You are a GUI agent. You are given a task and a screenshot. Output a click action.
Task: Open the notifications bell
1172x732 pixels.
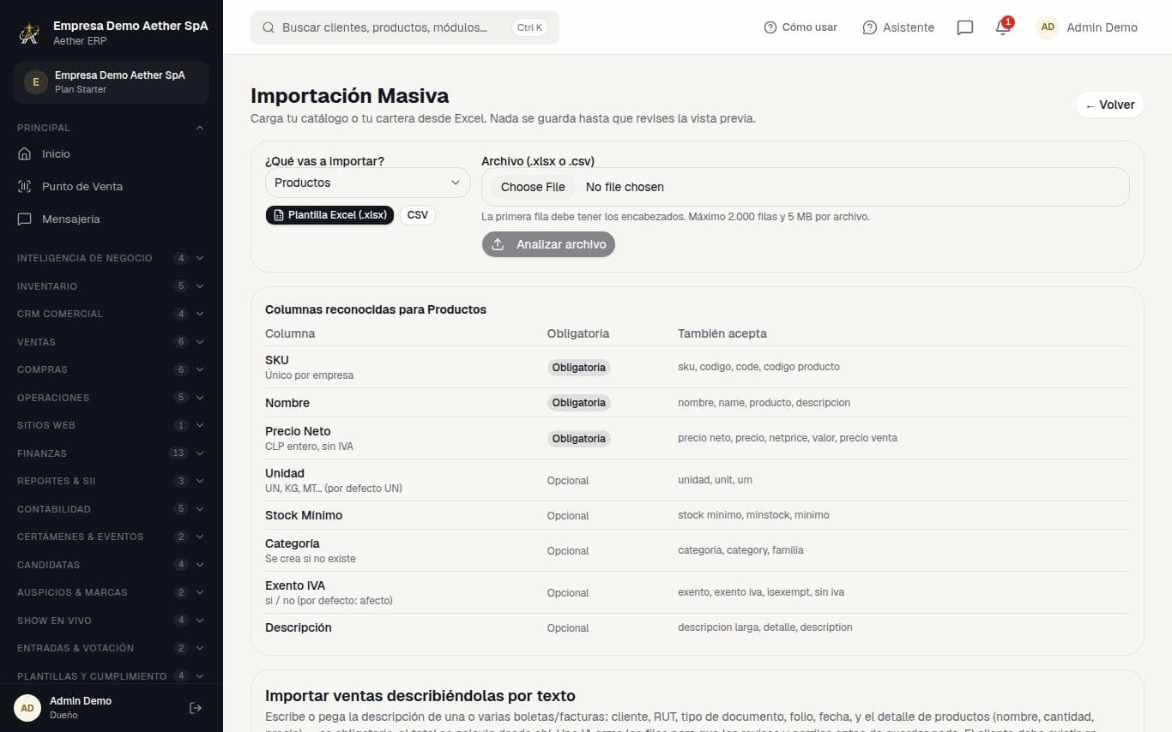1003,27
